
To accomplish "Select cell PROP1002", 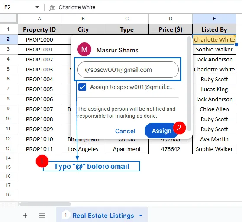I will pyautogui.click(x=39, y=59).
